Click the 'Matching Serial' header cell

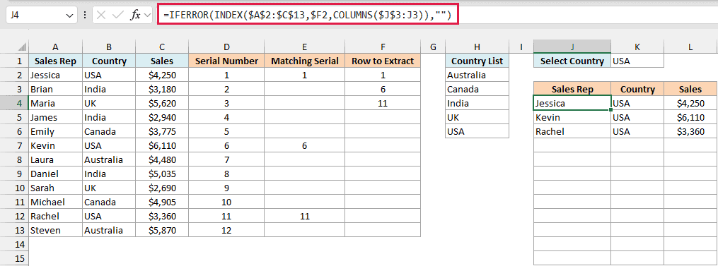tap(304, 61)
